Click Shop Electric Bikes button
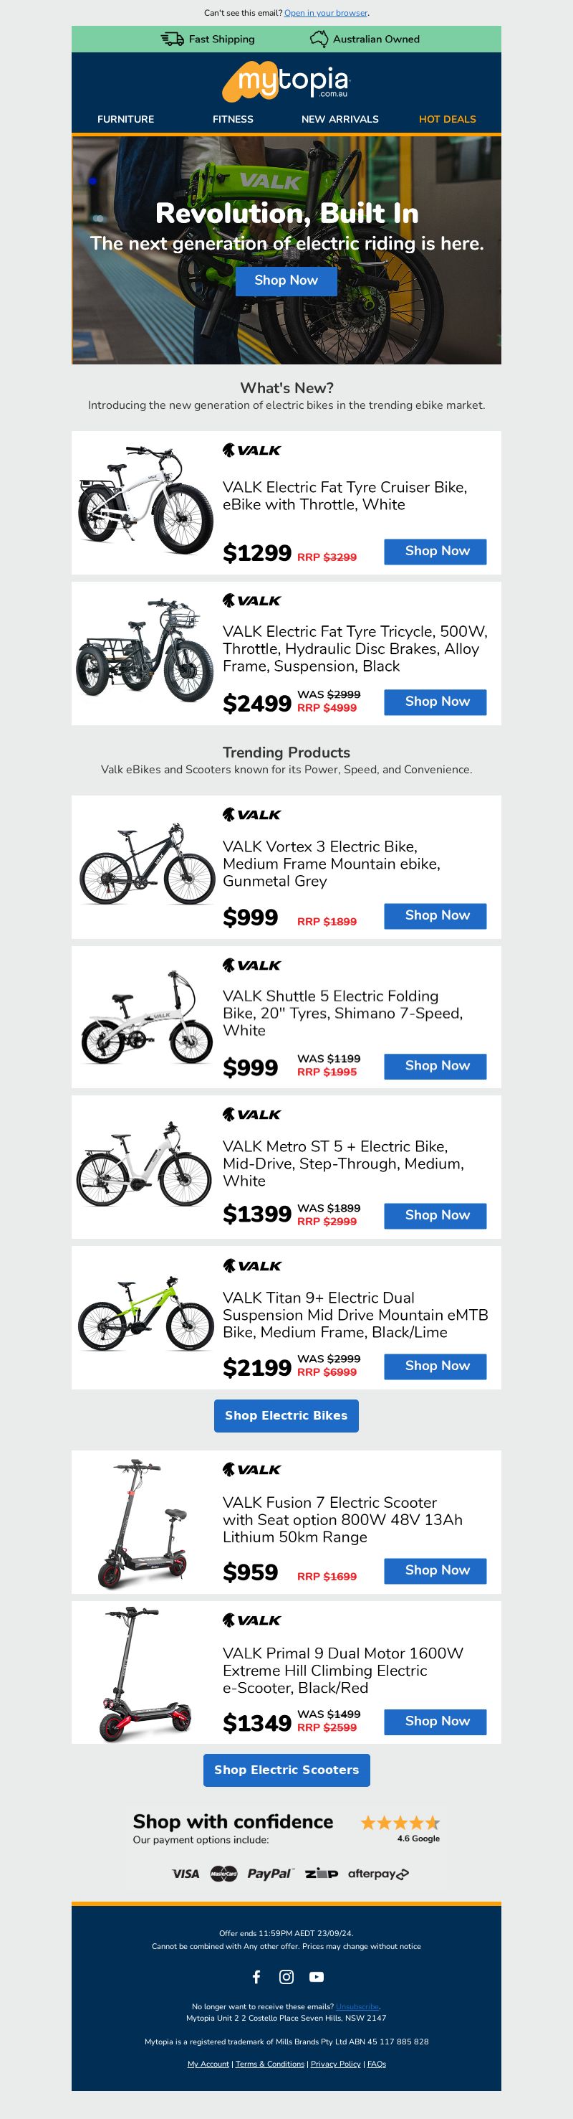The height and width of the screenshot is (2119, 573). pyautogui.click(x=286, y=1415)
